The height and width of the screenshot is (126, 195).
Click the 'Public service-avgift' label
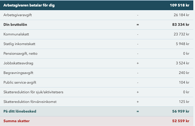coord(20,82)
